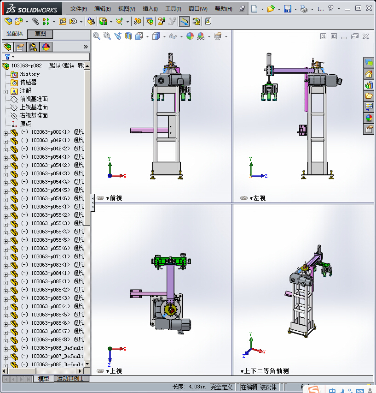The image size is (376, 393).
Task: Open View Palette in task pane
Action: pyautogui.click(x=369, y=107)
